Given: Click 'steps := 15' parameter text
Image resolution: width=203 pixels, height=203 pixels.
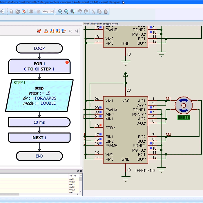Looking at the screenshot, I should point(39,93).
